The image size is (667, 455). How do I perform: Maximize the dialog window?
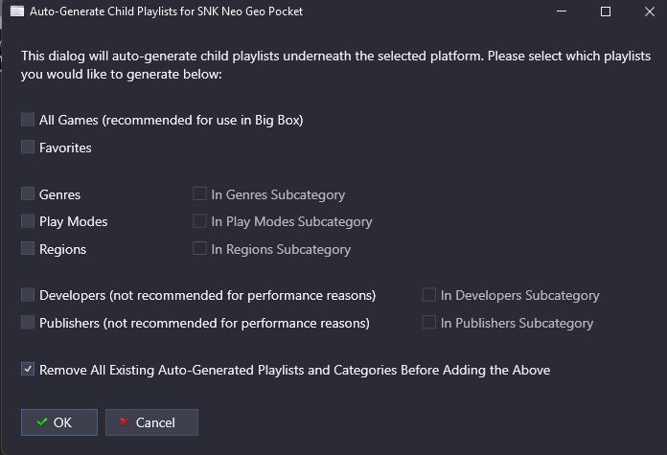pyautogui.click(x=606, y=11)
